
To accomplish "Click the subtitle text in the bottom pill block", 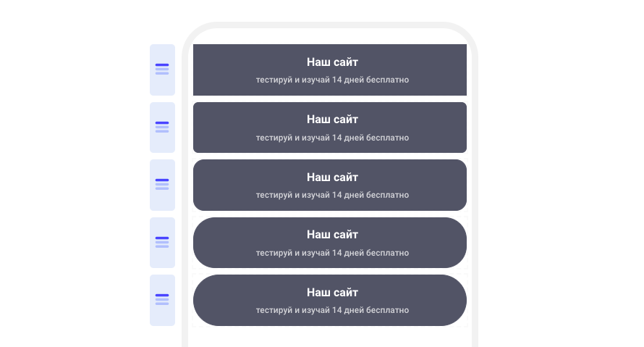I will click(x=332, y=310).
